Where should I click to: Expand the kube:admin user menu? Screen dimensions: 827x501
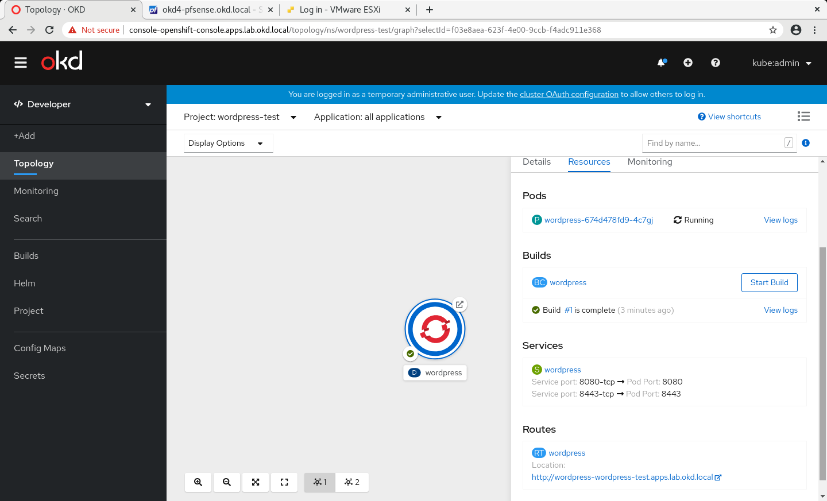pos(782,63)
